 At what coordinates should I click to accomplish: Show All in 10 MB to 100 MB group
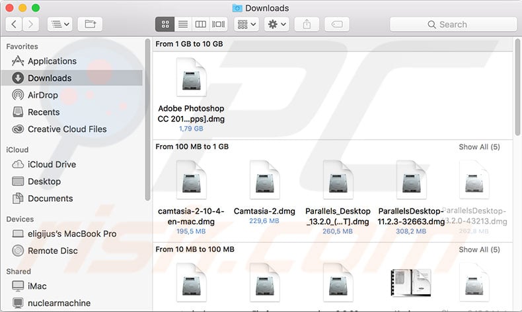point(479,249)
